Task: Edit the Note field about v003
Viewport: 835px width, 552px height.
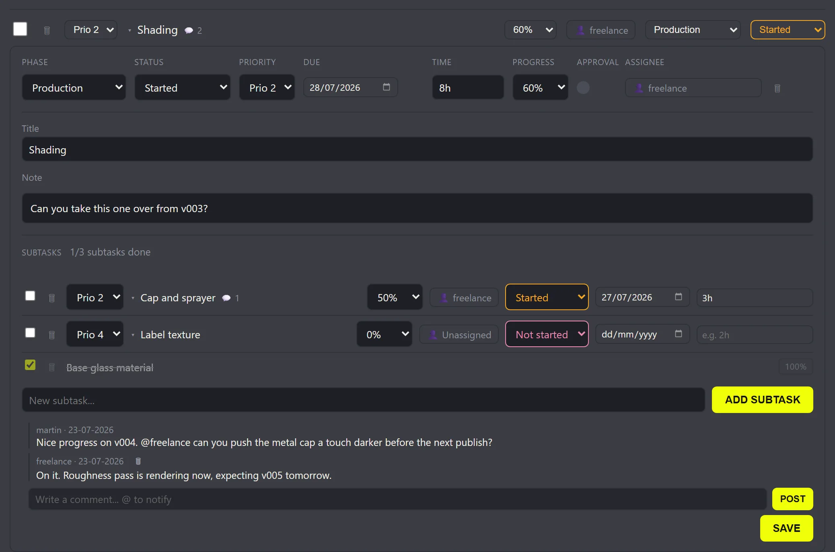Action: pos(417,208)
